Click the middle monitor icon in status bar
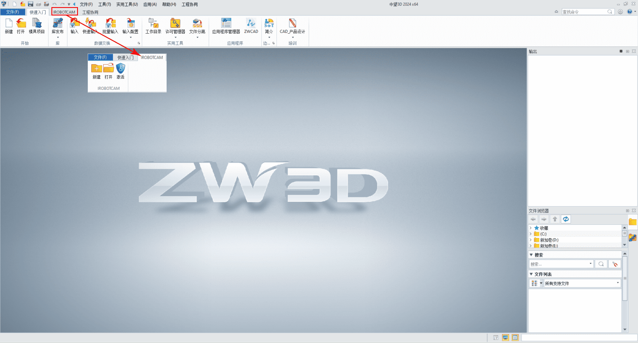This screenshot has width=638, height=343. pyautogui.click(x=506, y=338)
